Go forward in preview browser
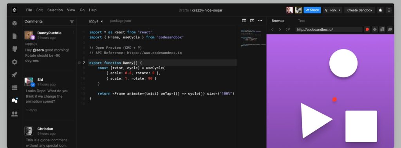The width and height of the screenshot is (401, 148). click(x=280, y=30)
